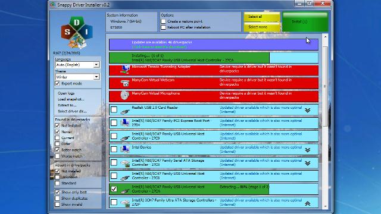Click the Serial ATA Storage Controller icon

click(125, 163)
